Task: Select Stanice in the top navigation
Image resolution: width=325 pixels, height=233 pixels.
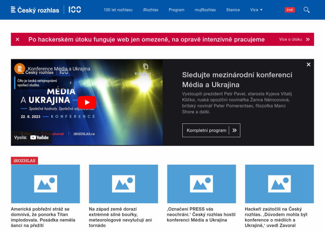Action: pos(233,10)
